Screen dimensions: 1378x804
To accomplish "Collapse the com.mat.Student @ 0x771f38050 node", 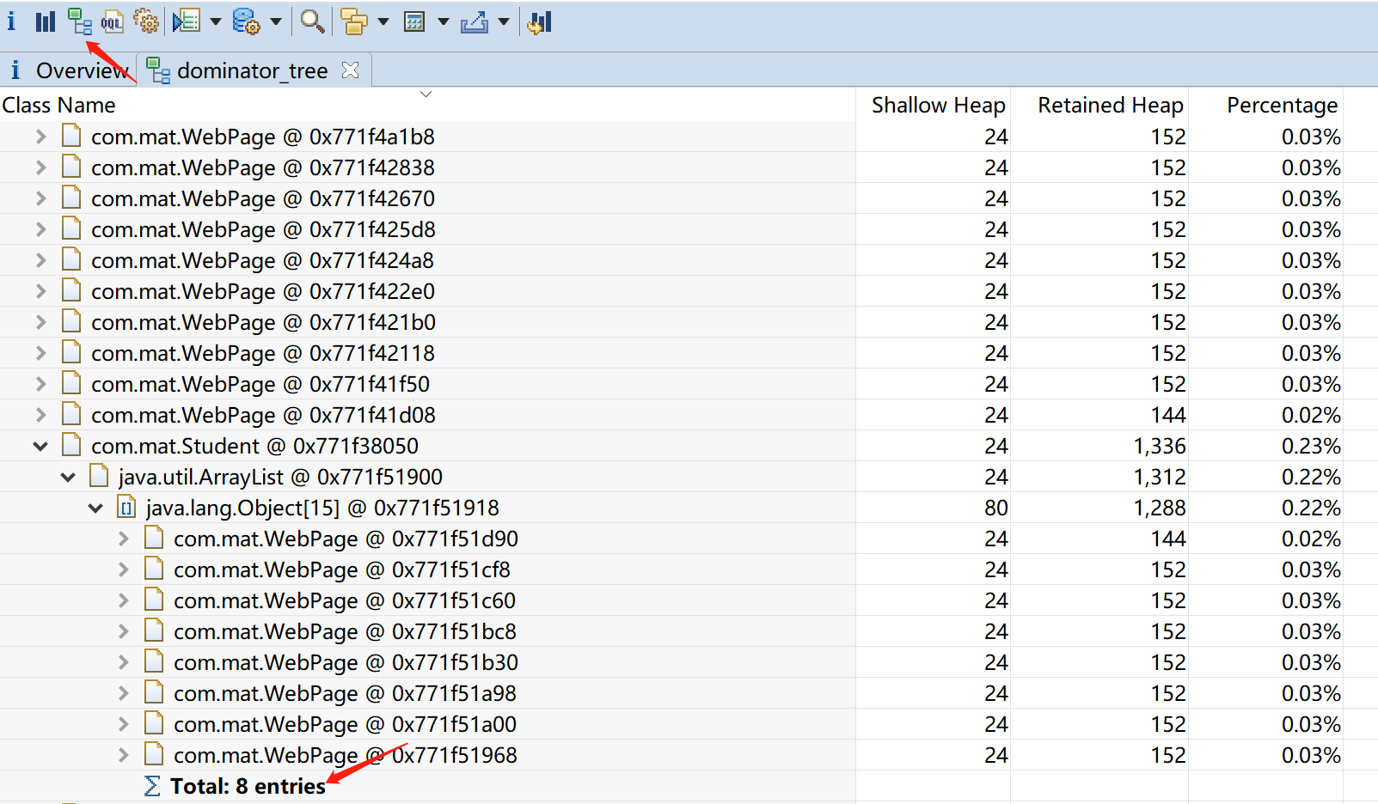I will click(40, 446).
